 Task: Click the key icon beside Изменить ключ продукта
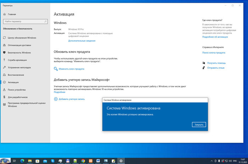point(56,69)
